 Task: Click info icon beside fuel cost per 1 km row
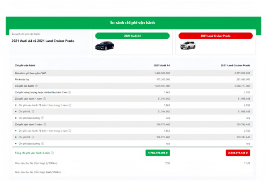click(x=70, y=92)
